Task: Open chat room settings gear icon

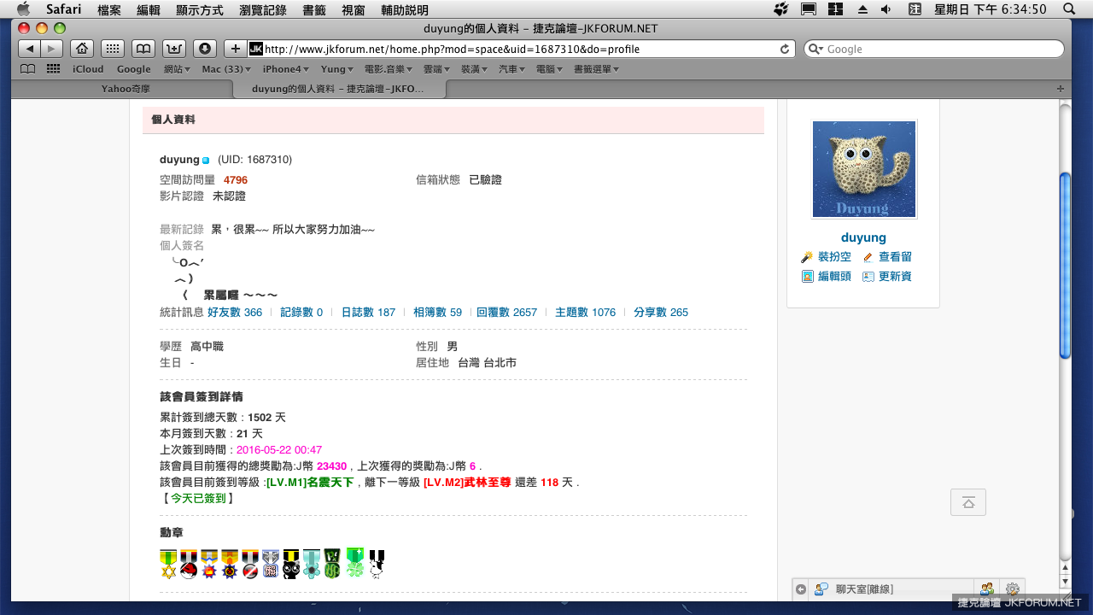Action: pos(1012,589)
